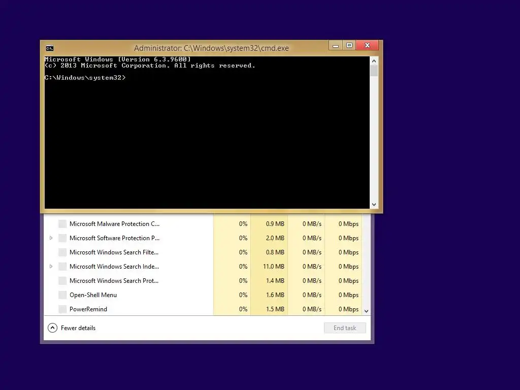Click the Microsoft Software Protection process icon
Screen dimensions: 520x390
click(62, 238)
